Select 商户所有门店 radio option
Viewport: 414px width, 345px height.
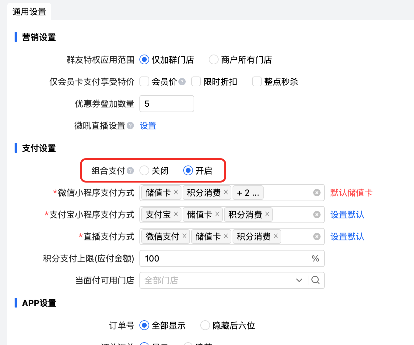click(x=214, y=60)
